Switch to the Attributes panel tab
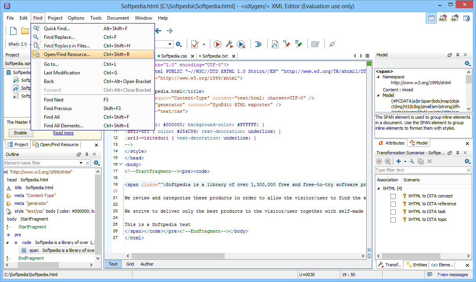Image resolution: width=476 pixels, height=282 pixels. pyautogui.click(x=391, y=143)
